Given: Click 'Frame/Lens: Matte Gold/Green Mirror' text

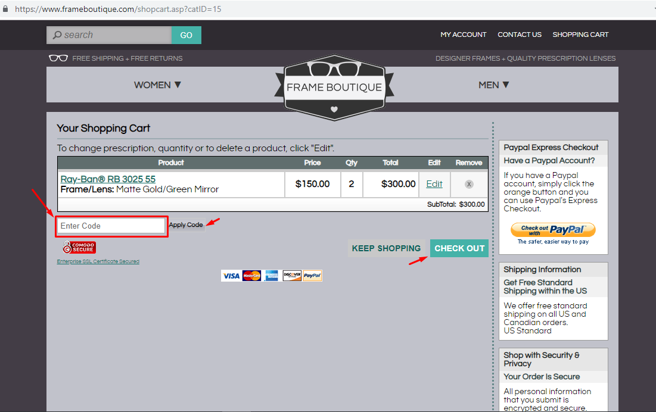Looking at the screenshot, I should click(139, 189).
